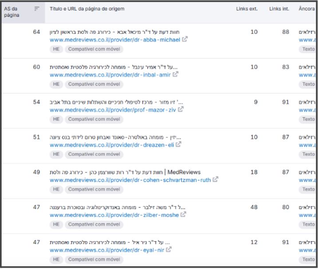The height and width of the screenshot is (269, 318).
Task: Select Hebrew title above dr-abba-michael URL
Action: 114,32
